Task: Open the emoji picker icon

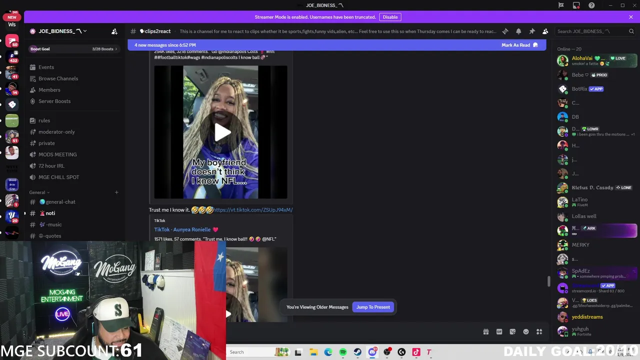Action: (x=526, y=331)
